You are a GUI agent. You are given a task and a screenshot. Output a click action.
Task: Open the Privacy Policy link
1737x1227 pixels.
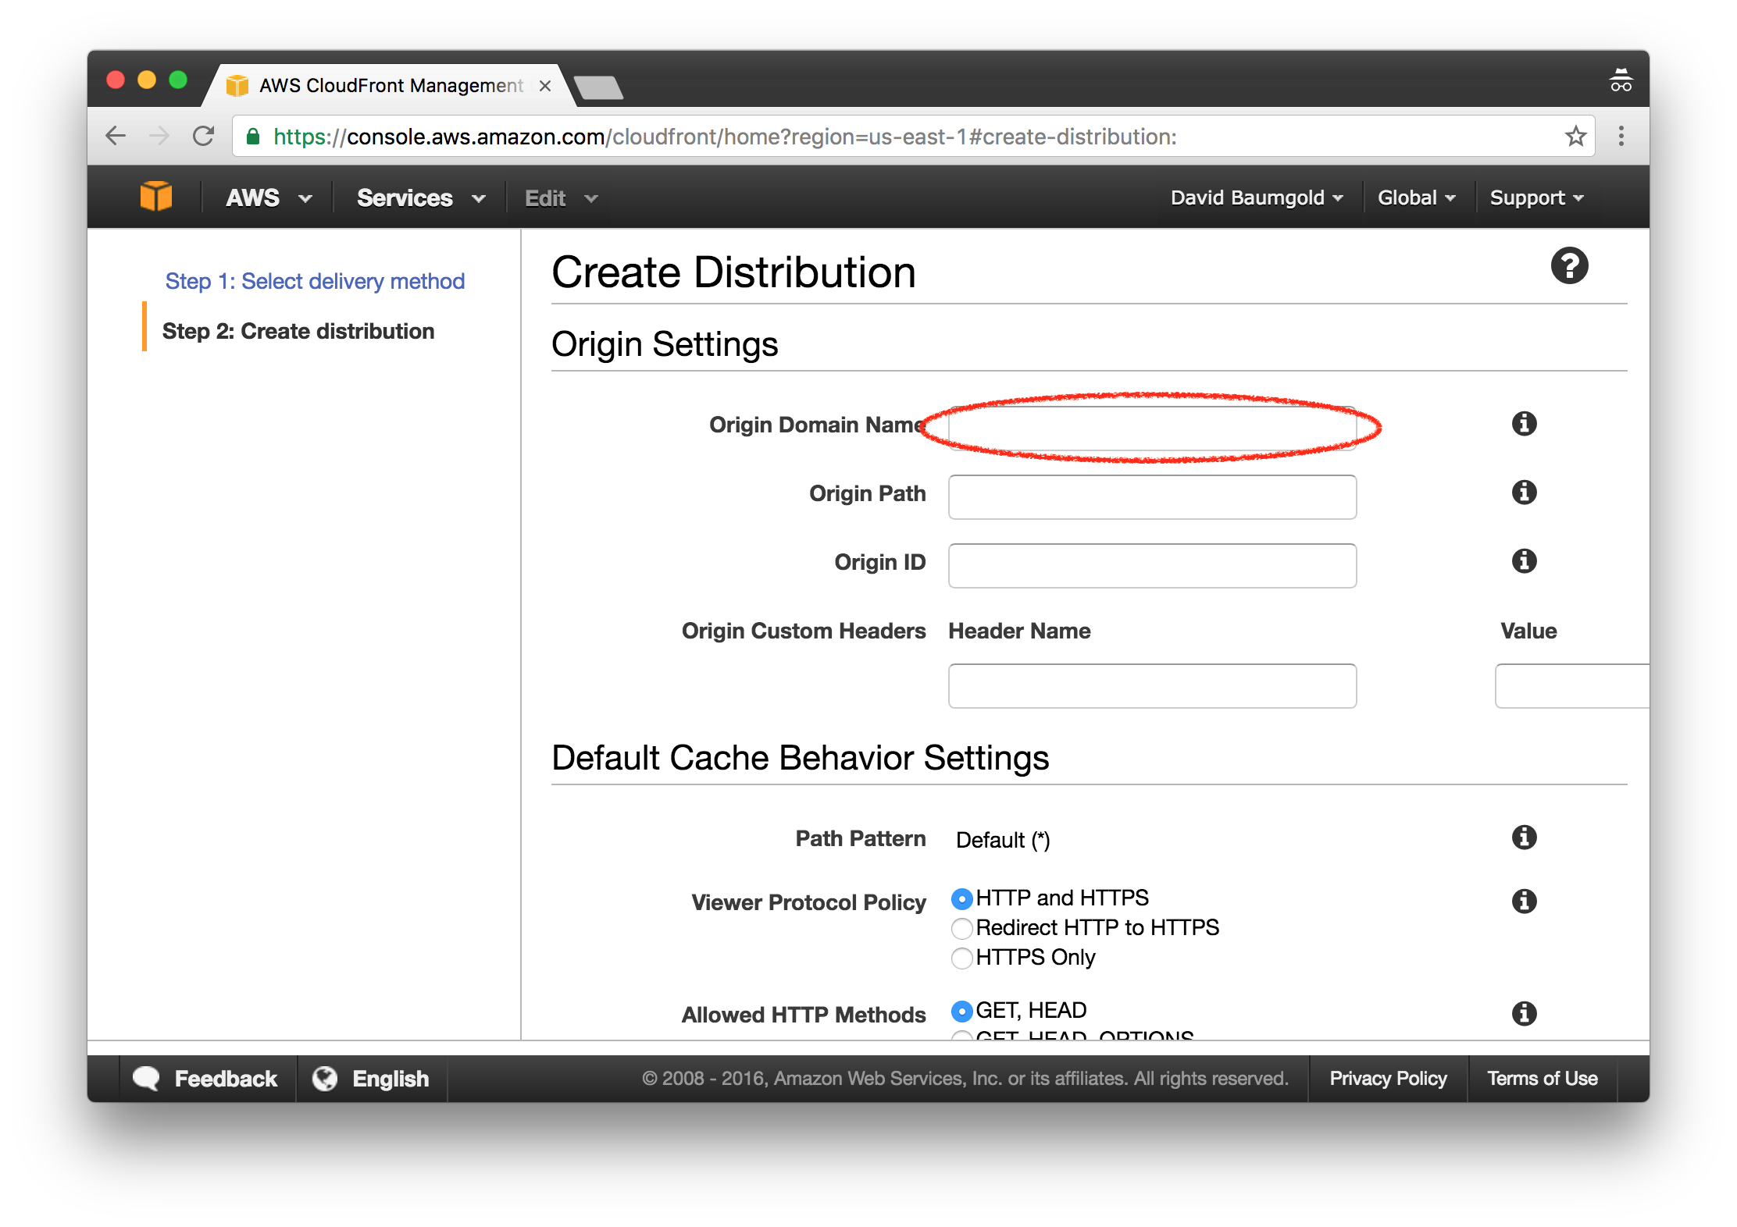(1388, 1078)
